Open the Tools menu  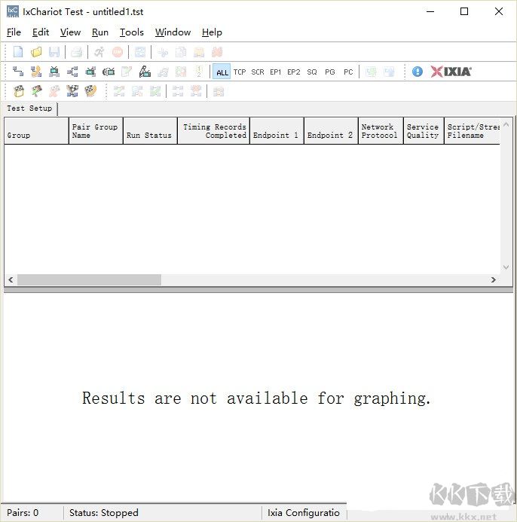coord(132,32)
